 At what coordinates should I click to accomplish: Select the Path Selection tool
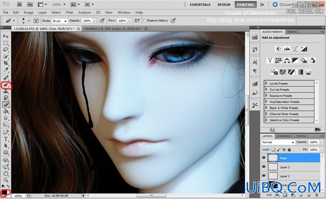[6, 146]
